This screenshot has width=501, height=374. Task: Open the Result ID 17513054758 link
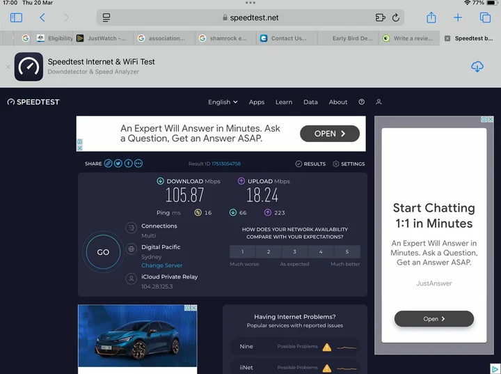[x=226, y=164]
